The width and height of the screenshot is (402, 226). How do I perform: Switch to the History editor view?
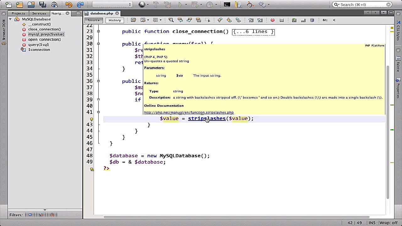[x=115, y=20]
